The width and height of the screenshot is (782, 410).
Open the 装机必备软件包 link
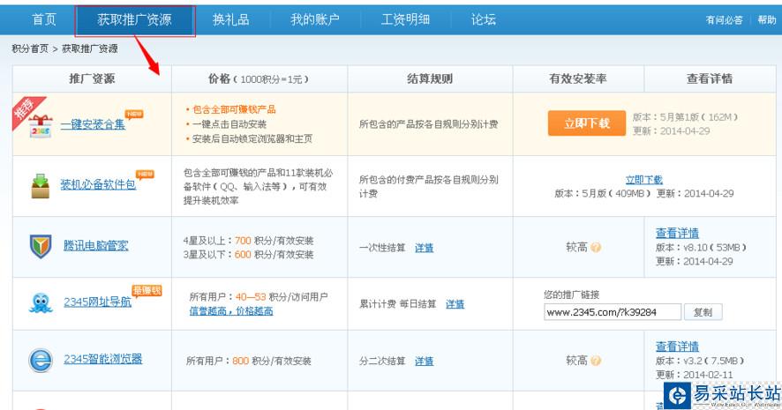tap(98, 184)
